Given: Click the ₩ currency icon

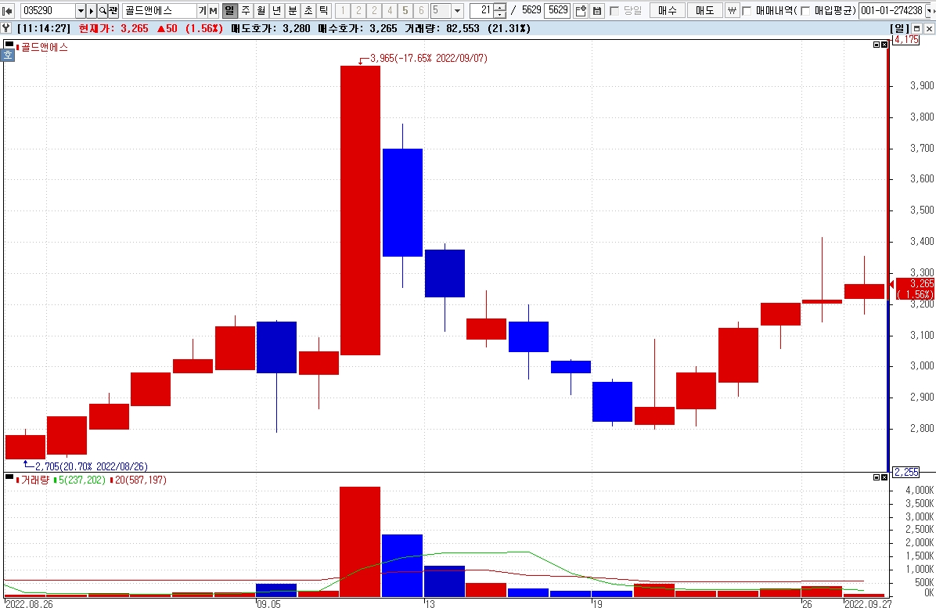Looking at the screenshot, I should (733, 11).
